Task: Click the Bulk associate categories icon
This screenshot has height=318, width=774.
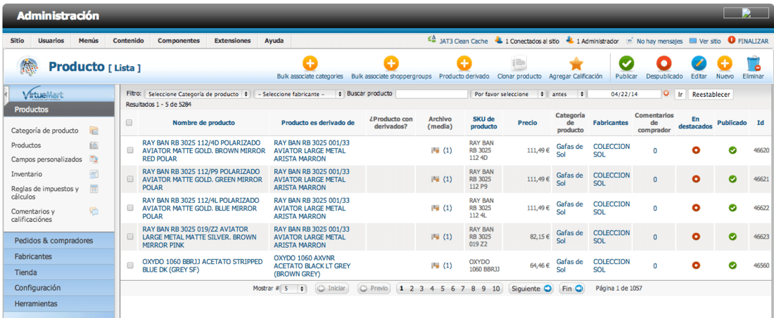Action: point(310,63)
